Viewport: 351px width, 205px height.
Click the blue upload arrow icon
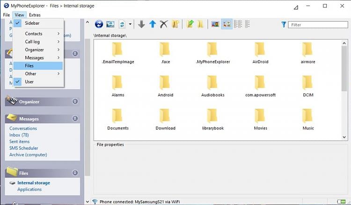click(x=153, y=24)
